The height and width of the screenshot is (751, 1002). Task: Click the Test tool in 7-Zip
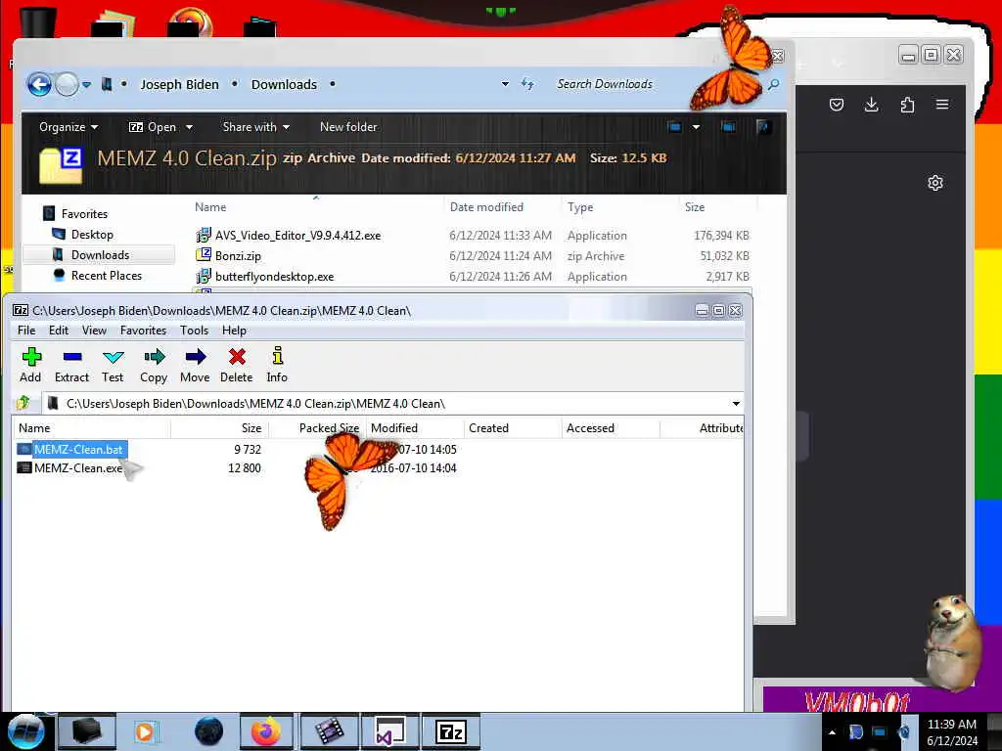pos(113,366)
